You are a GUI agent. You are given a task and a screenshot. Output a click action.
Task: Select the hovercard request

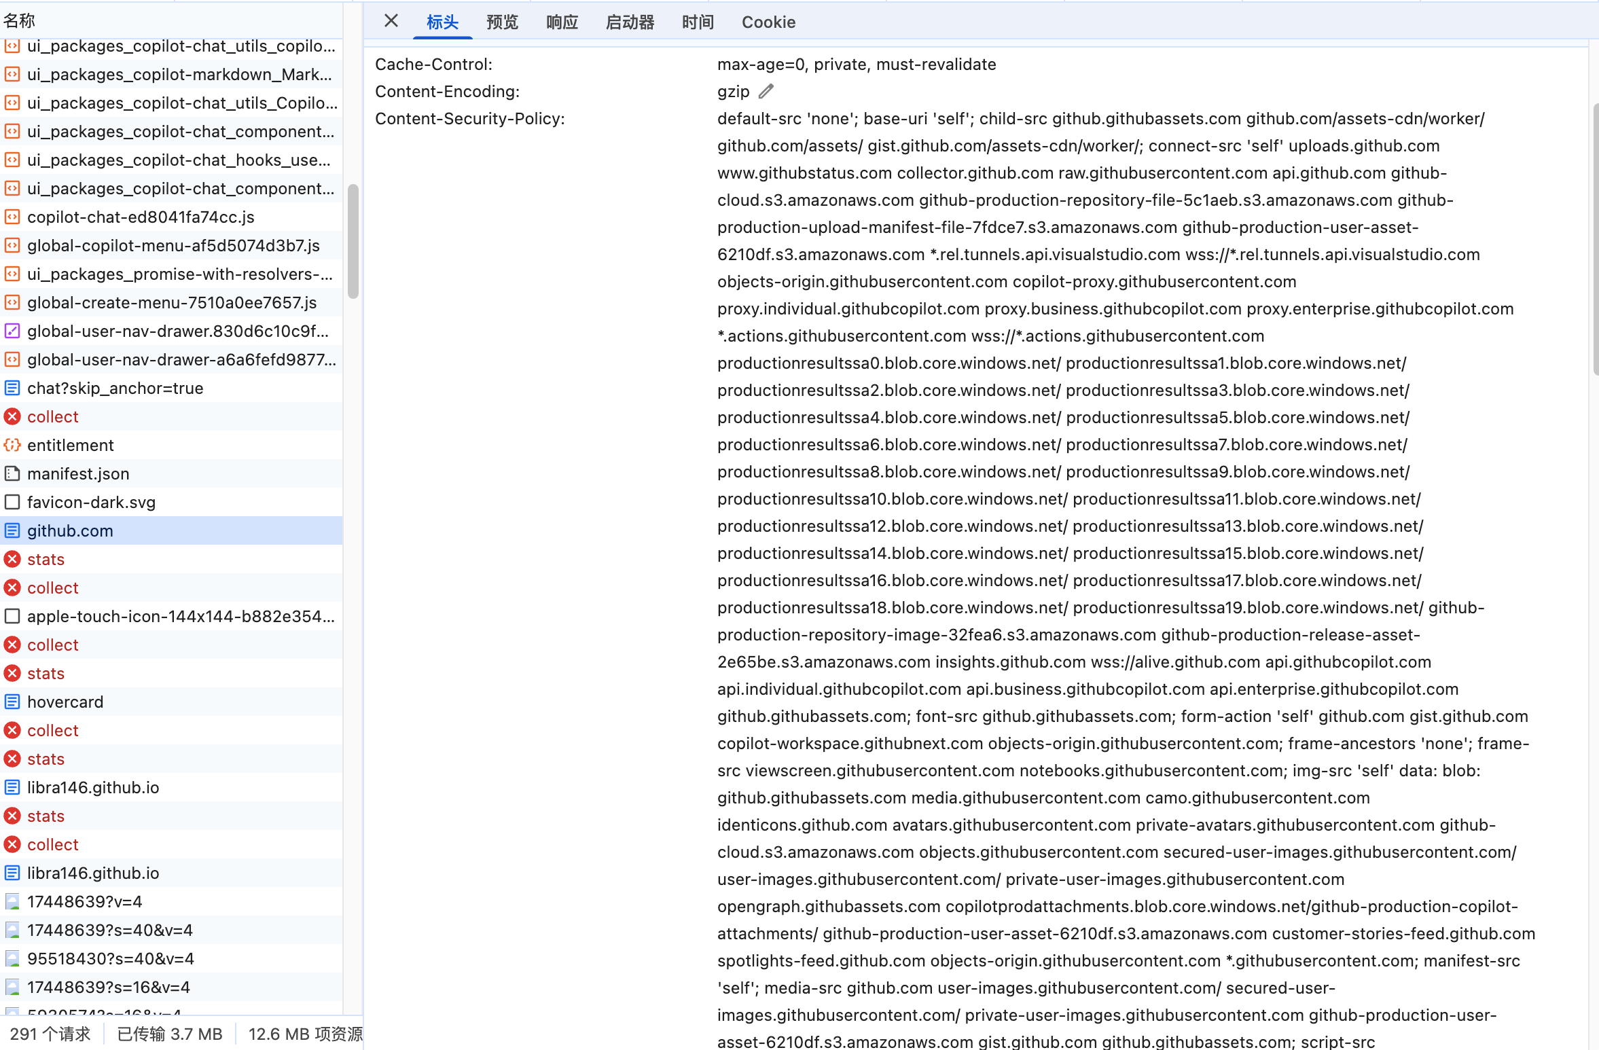point(65,702)
